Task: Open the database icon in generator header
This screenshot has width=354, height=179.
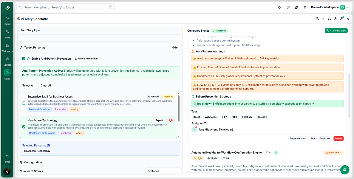Action: click(317, 19)
